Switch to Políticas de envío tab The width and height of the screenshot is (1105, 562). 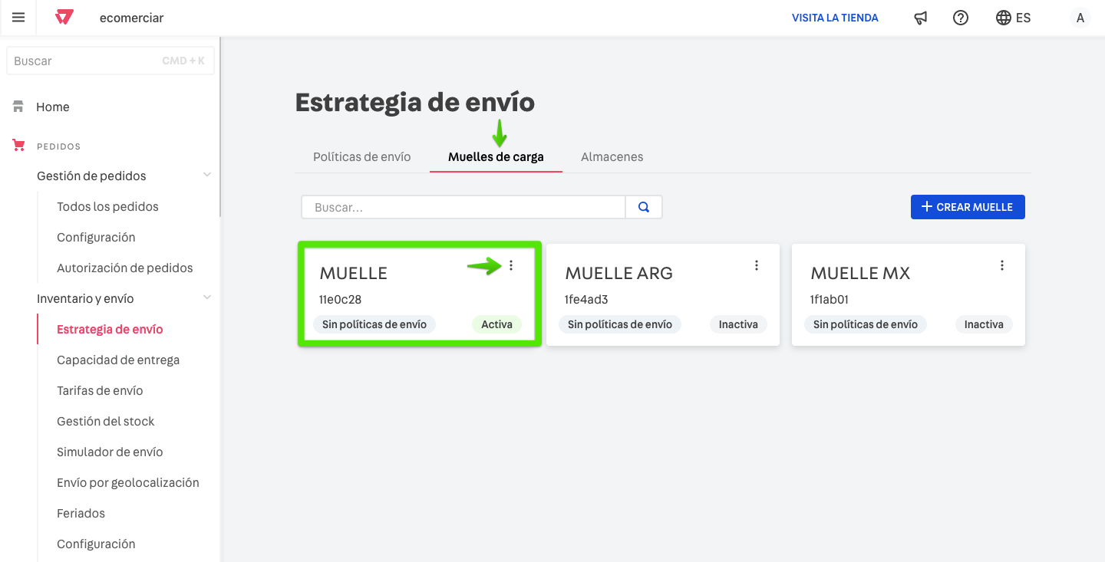[x=362, y=156]
